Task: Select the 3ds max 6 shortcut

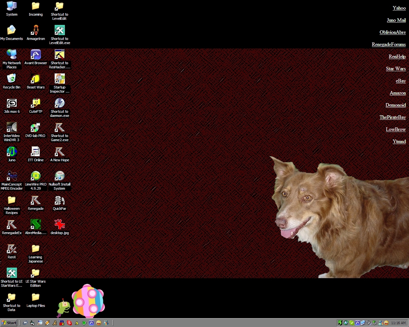Action: click(12, 103)
